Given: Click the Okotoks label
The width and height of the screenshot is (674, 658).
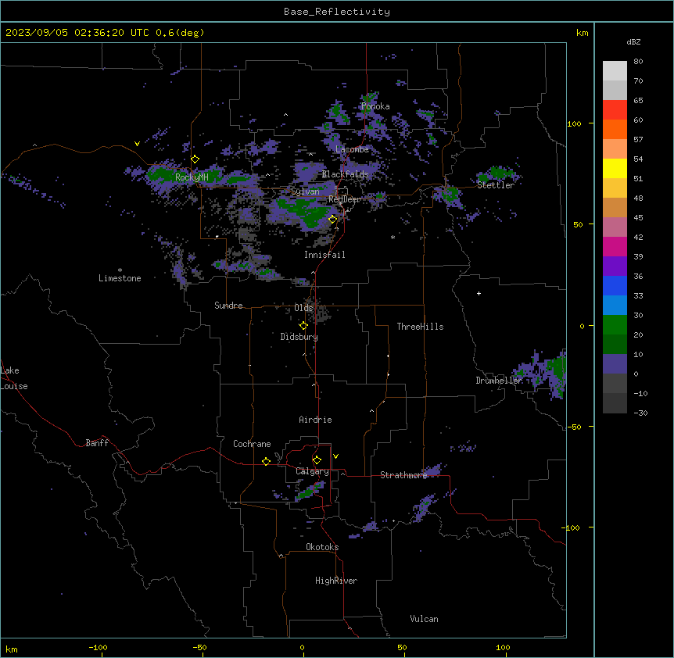Looking at the screenshot, I should (322, 547).
